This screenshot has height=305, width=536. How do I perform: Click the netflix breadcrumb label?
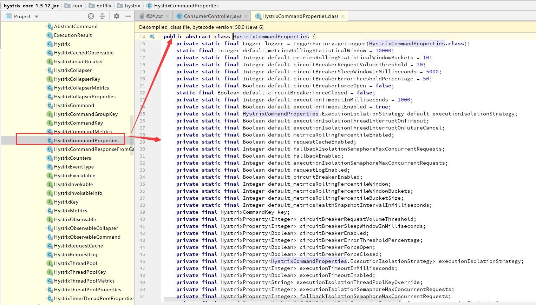104,6
